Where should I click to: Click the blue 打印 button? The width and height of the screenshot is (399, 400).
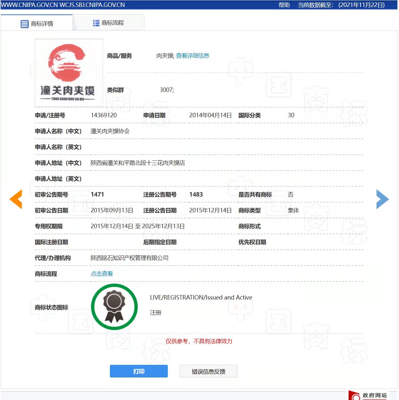139,371
